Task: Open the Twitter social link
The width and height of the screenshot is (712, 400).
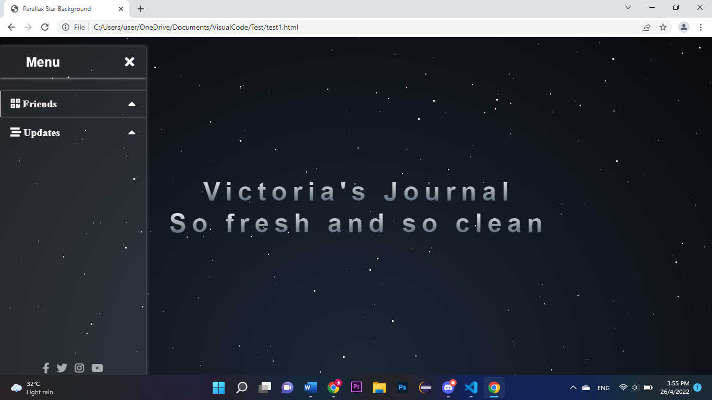Action: point(62,368)
